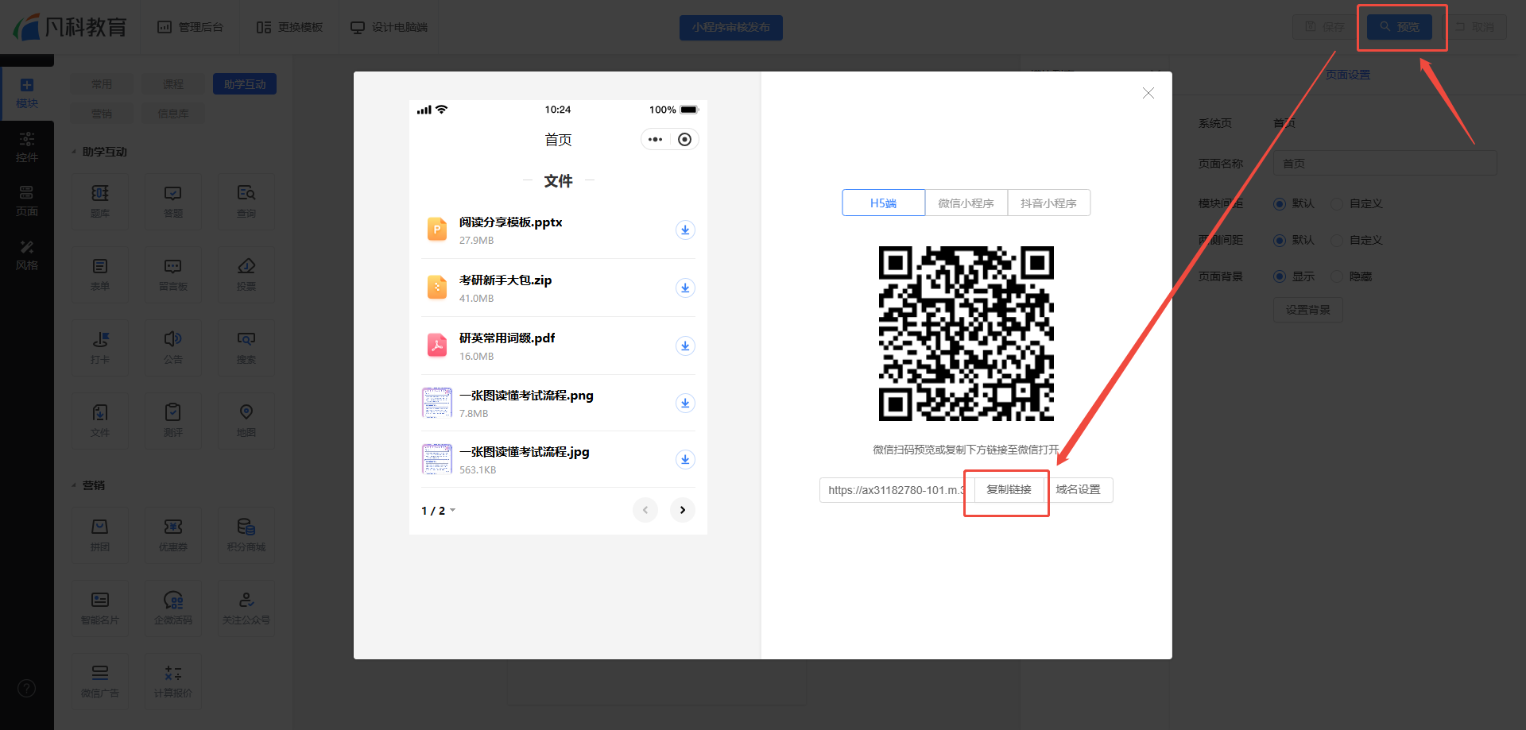Click 小程序审核发布 button
This screenshot has width=1526, height=730.
pyautogui.click(x=731, y=27)
